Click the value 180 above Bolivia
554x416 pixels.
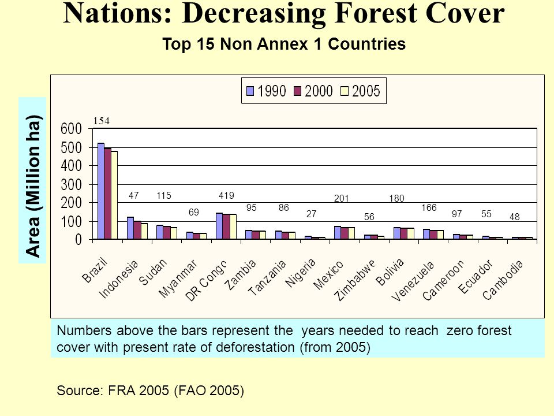click(x=397, y=198)
